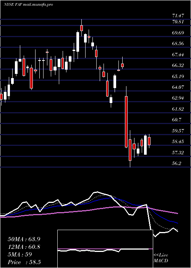The width and height of the screenshot is (191, 268).
Task: Click the 12MA : 60.8 readout
Action: pyautogui.click(x=24, y=247)
